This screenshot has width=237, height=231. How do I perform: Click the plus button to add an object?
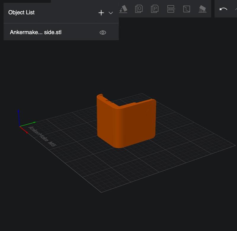101,13
